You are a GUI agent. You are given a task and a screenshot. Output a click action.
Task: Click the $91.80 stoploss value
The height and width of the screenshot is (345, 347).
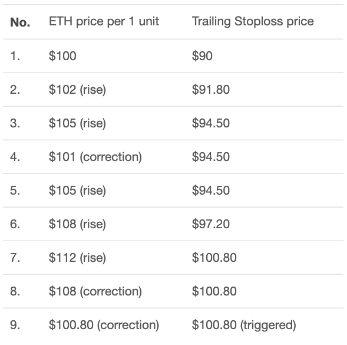[211, 90]
